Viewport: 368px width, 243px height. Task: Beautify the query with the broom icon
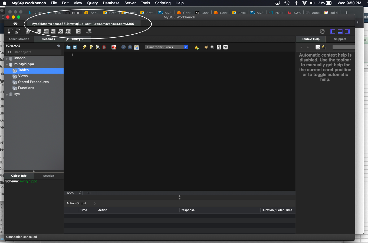206,47
